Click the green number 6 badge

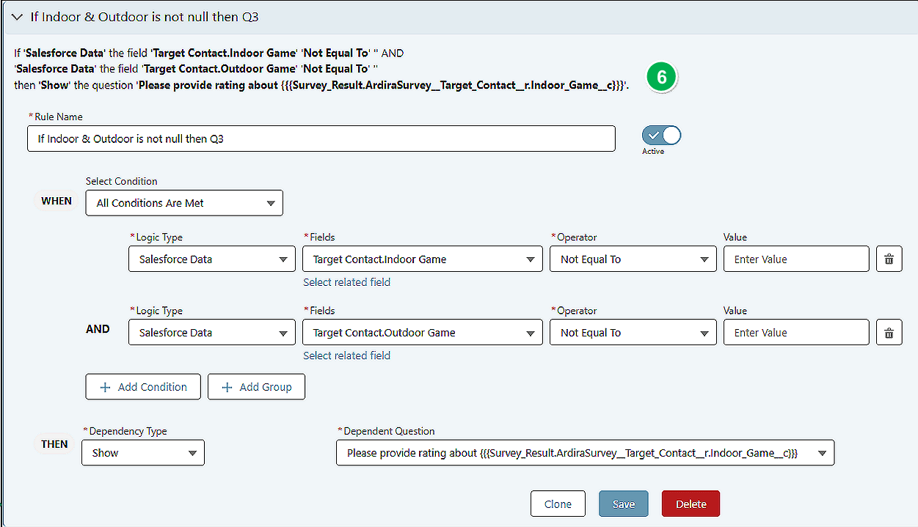661,77
